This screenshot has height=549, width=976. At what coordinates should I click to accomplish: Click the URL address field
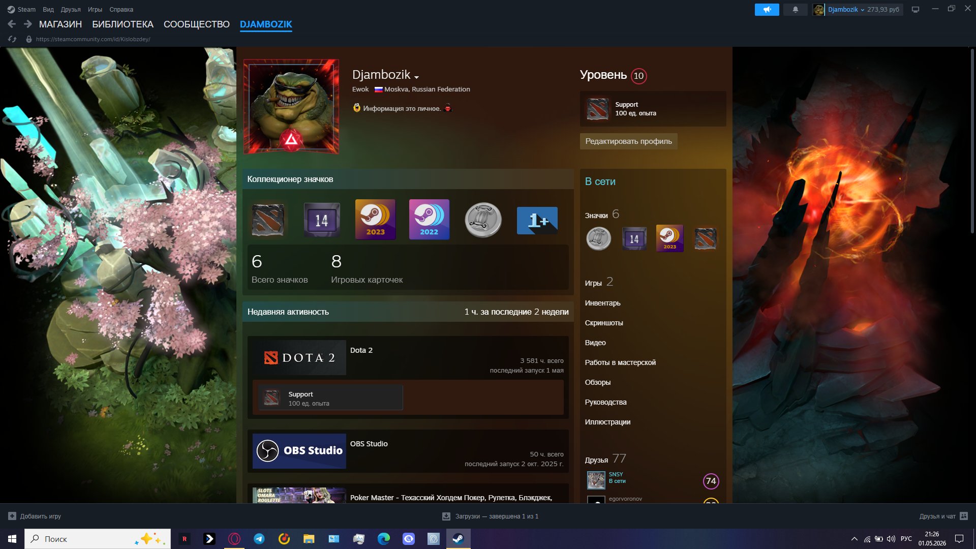[x=93, y=39]
